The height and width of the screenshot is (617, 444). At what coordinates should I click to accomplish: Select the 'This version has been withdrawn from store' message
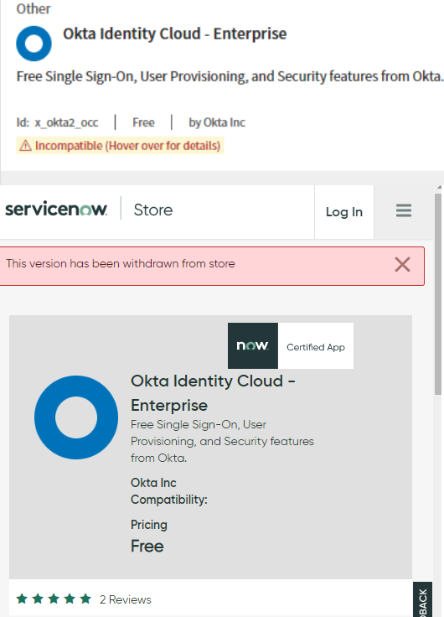coord(121,263)
